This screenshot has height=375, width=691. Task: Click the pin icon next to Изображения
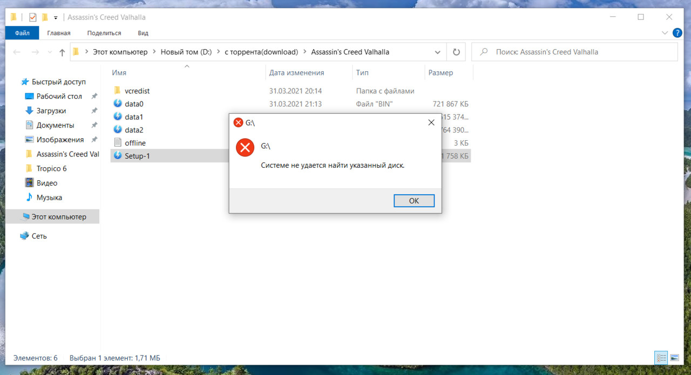(94, 140)
